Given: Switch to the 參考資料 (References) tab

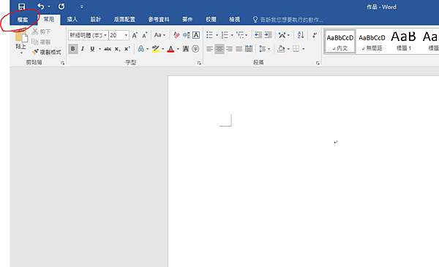Looking at the screenshot, I should (159, 19).
